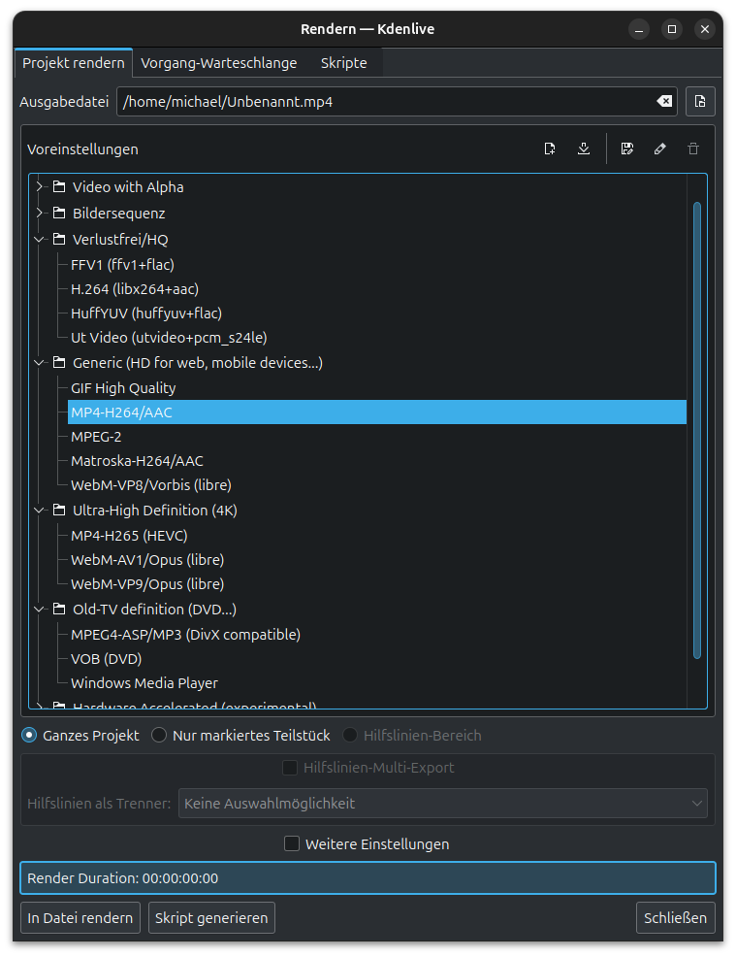
Task: Enable the Weitere Einstellungen checkbox
Action: coord(292,844)
